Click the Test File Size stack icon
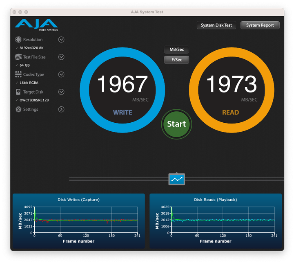294x263 pixels. pos(18,57)
